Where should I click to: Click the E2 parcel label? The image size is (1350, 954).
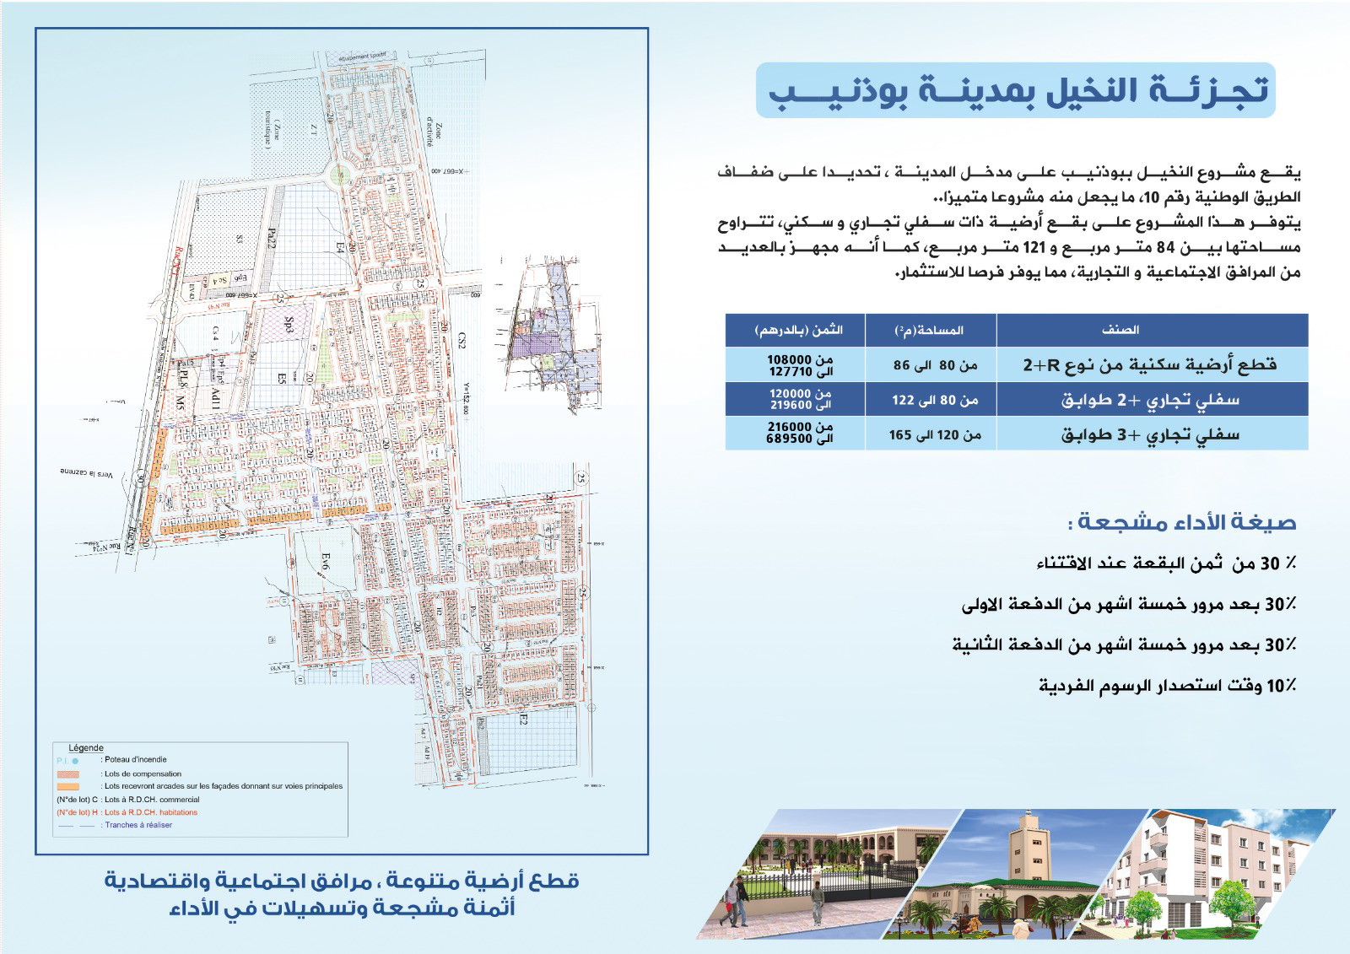(523, 720)
